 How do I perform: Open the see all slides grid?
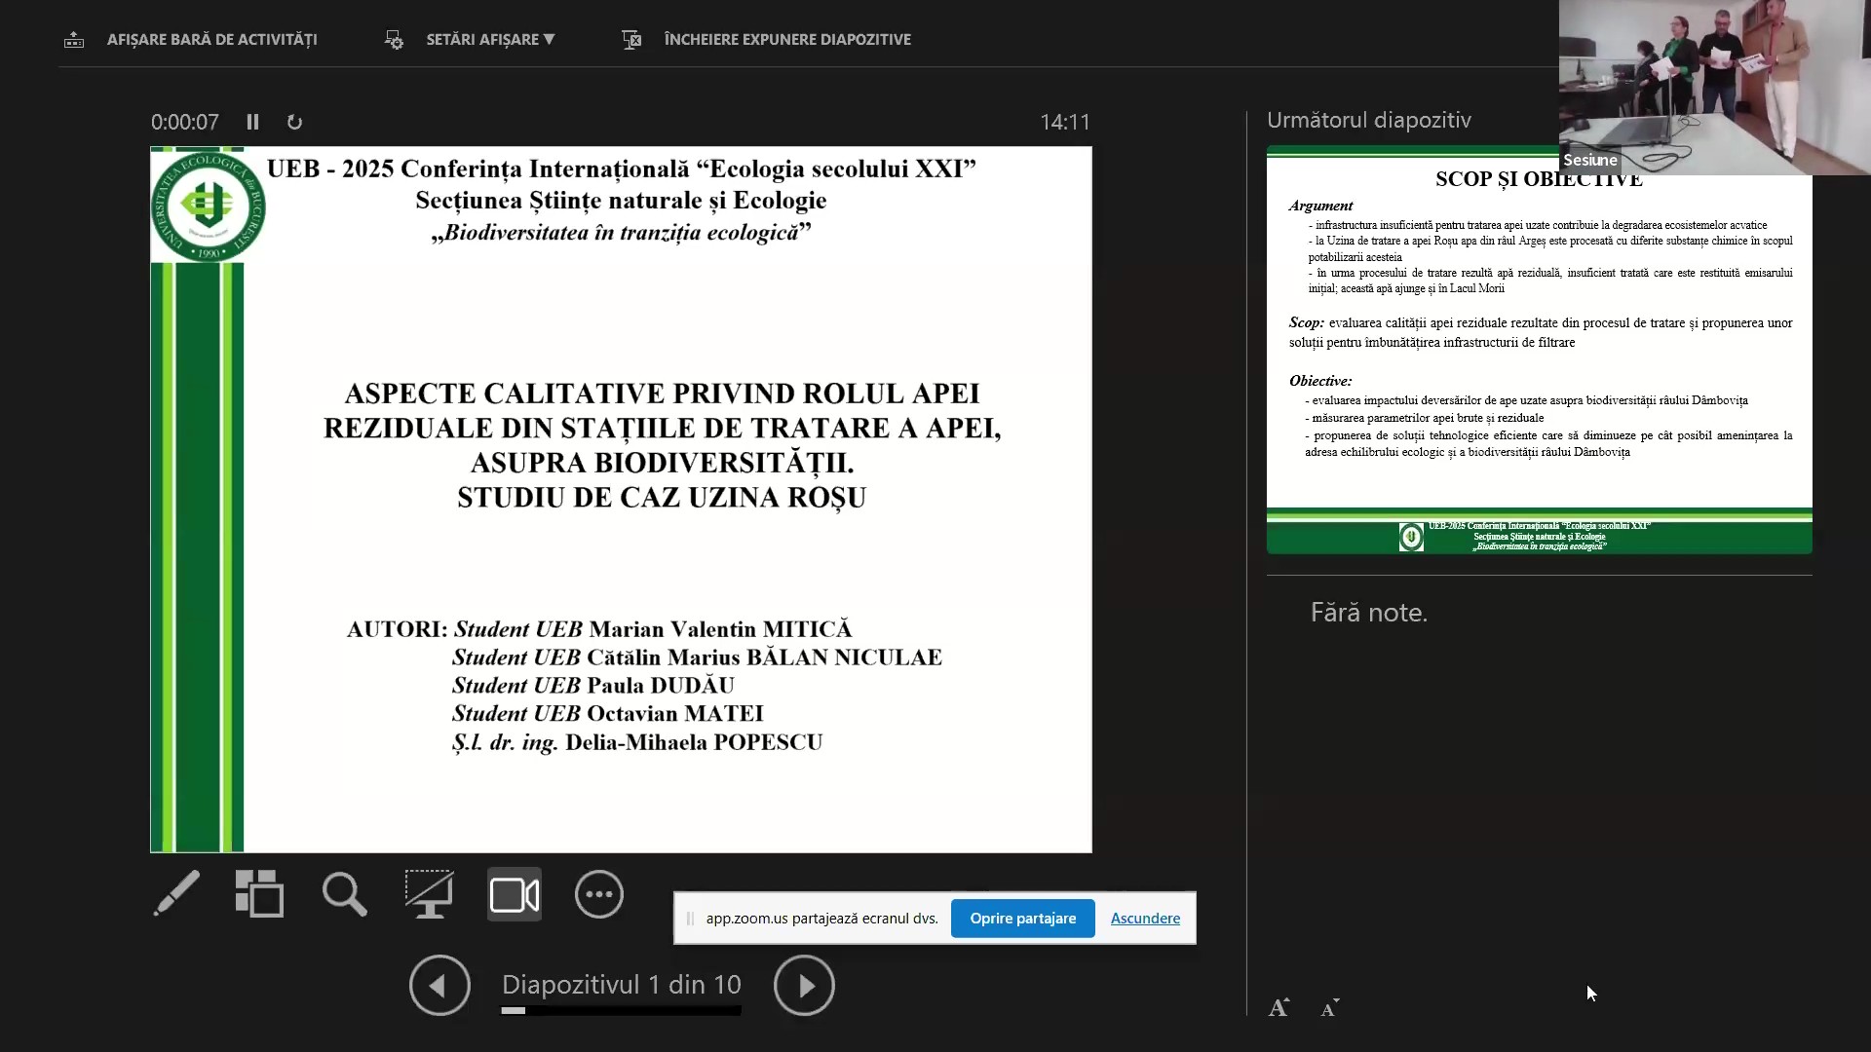click(259, 893)
